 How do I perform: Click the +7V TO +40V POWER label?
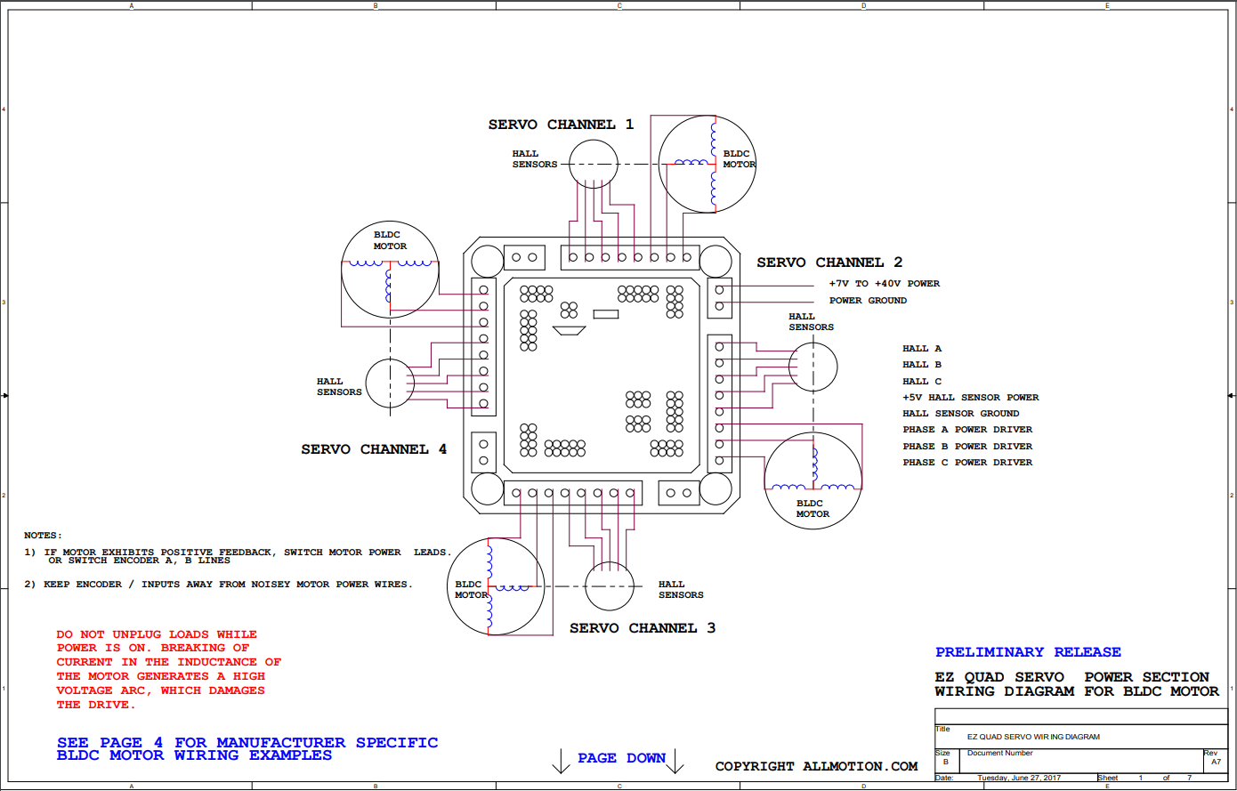point(885,284)
